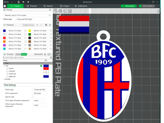
Task: Edit the preset of filament slot 7
Action: (26, 41)
